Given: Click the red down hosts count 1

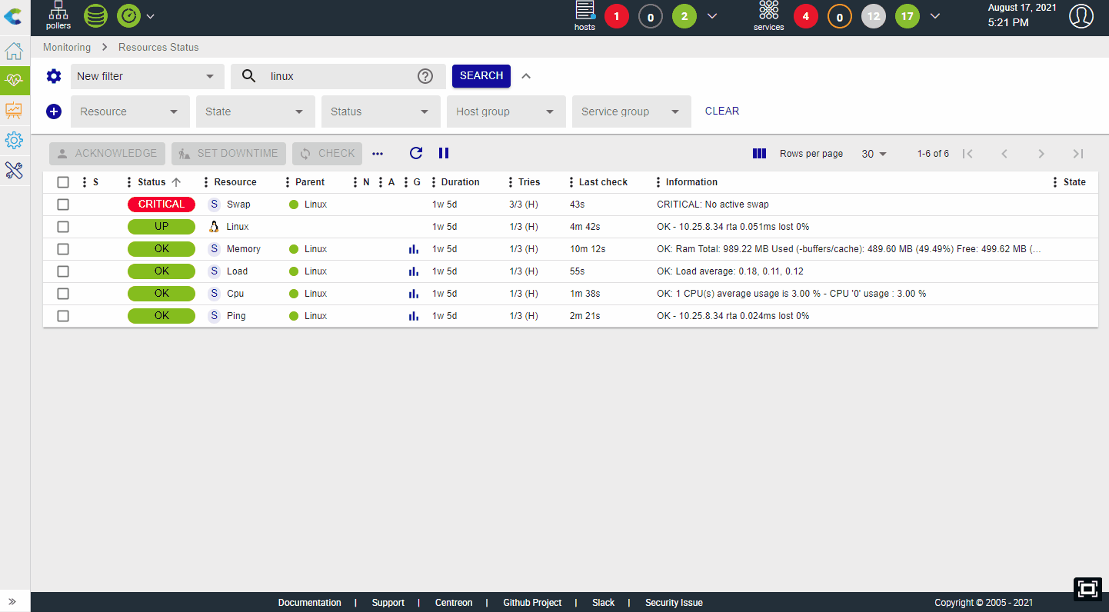Looking at the screenshot, I should click(x=617, y=16).
